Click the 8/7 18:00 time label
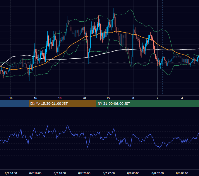Screen dimensions: 199x176 60,173
